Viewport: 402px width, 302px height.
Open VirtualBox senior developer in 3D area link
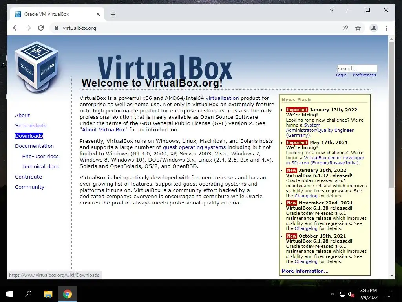(325, 160)
